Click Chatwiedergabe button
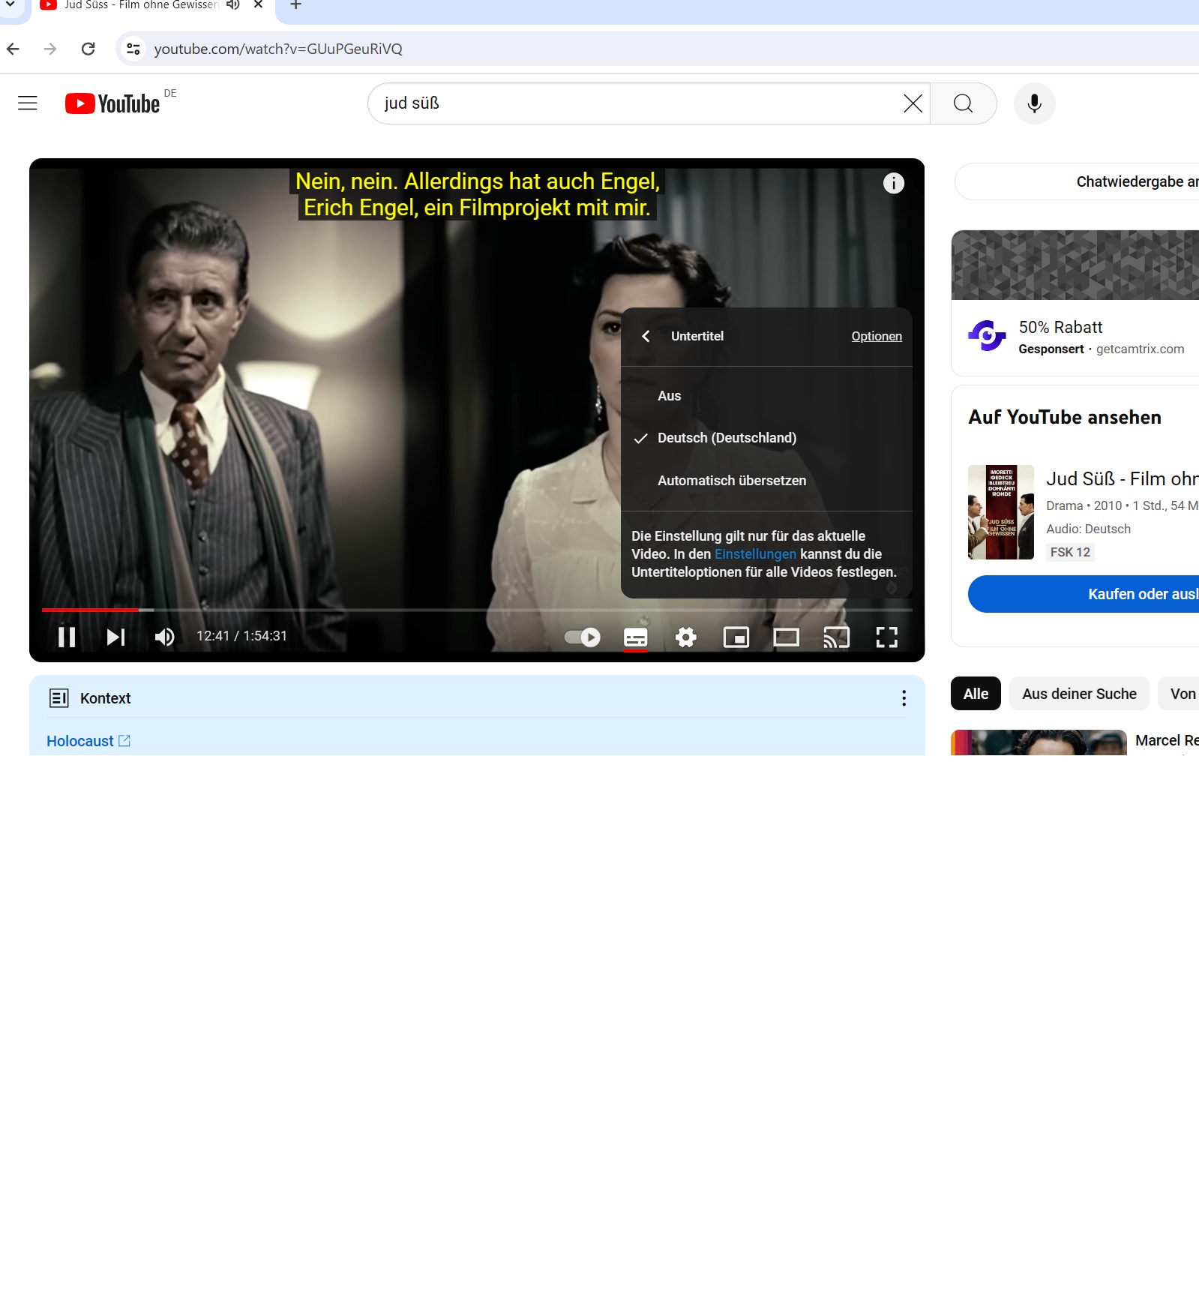Viewport: 1199px width, 1296px height. coord(1077,181)
